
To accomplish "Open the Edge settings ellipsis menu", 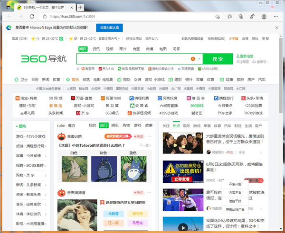I will point(276,16).
